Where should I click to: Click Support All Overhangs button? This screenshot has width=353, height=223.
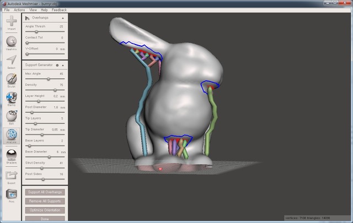[x=45, y=192]
